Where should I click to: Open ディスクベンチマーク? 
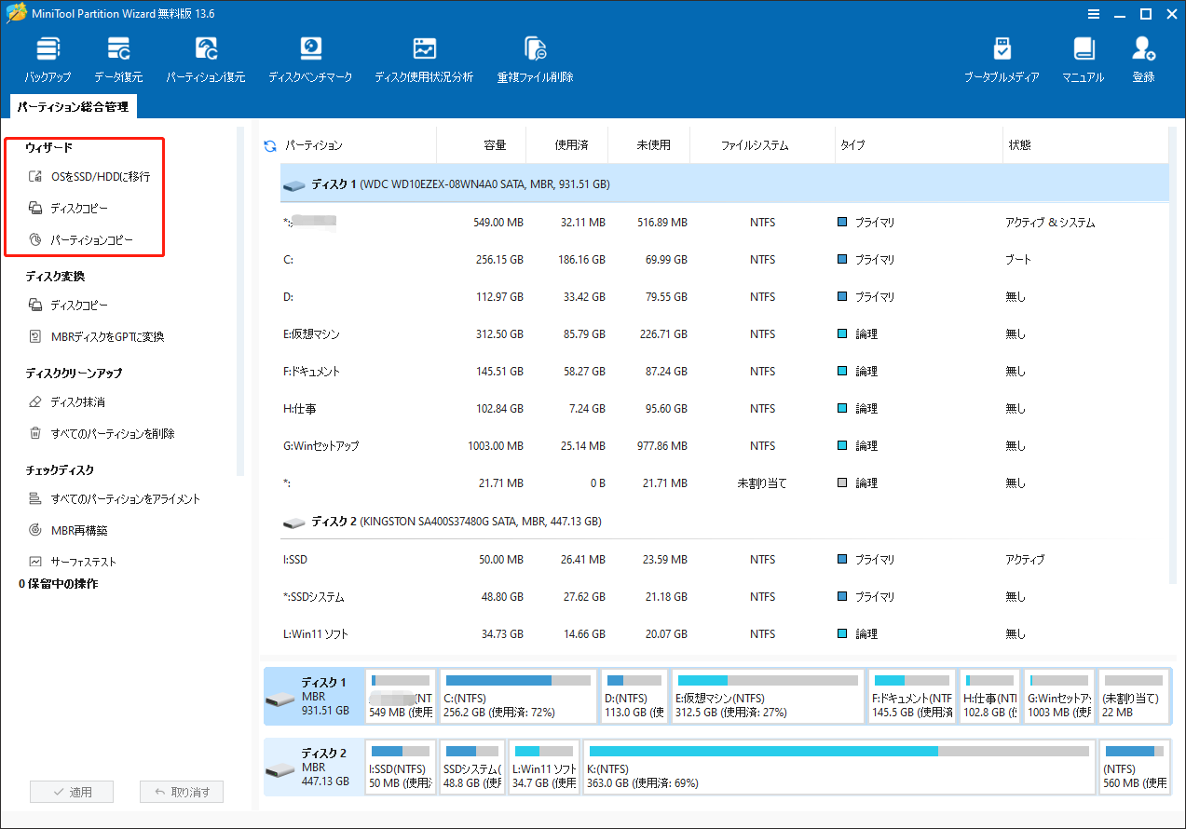coord(310,60)
